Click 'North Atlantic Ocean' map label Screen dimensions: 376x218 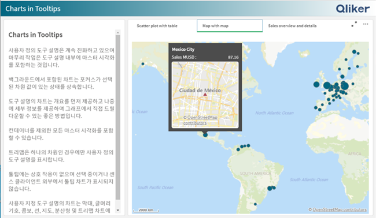click(x=274, y=113)
